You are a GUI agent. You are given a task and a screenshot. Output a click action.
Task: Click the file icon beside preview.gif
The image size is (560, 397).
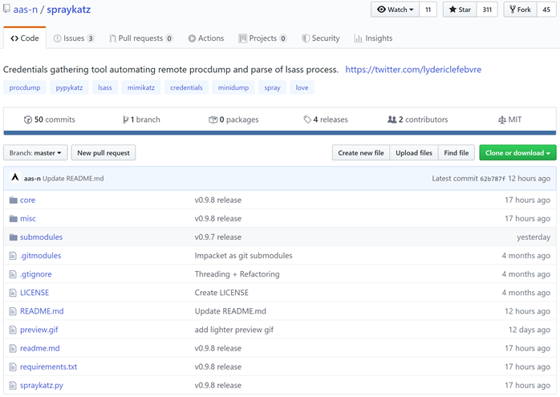(x=13, y=330)
